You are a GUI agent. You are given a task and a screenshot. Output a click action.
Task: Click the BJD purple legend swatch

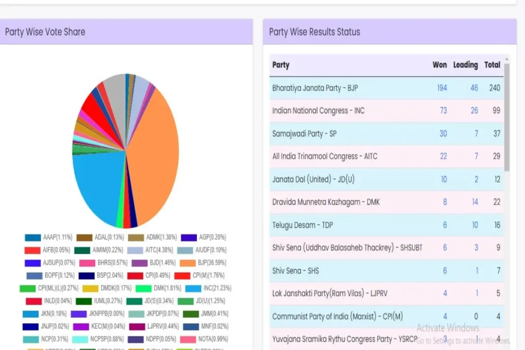(x=139, y=263)
